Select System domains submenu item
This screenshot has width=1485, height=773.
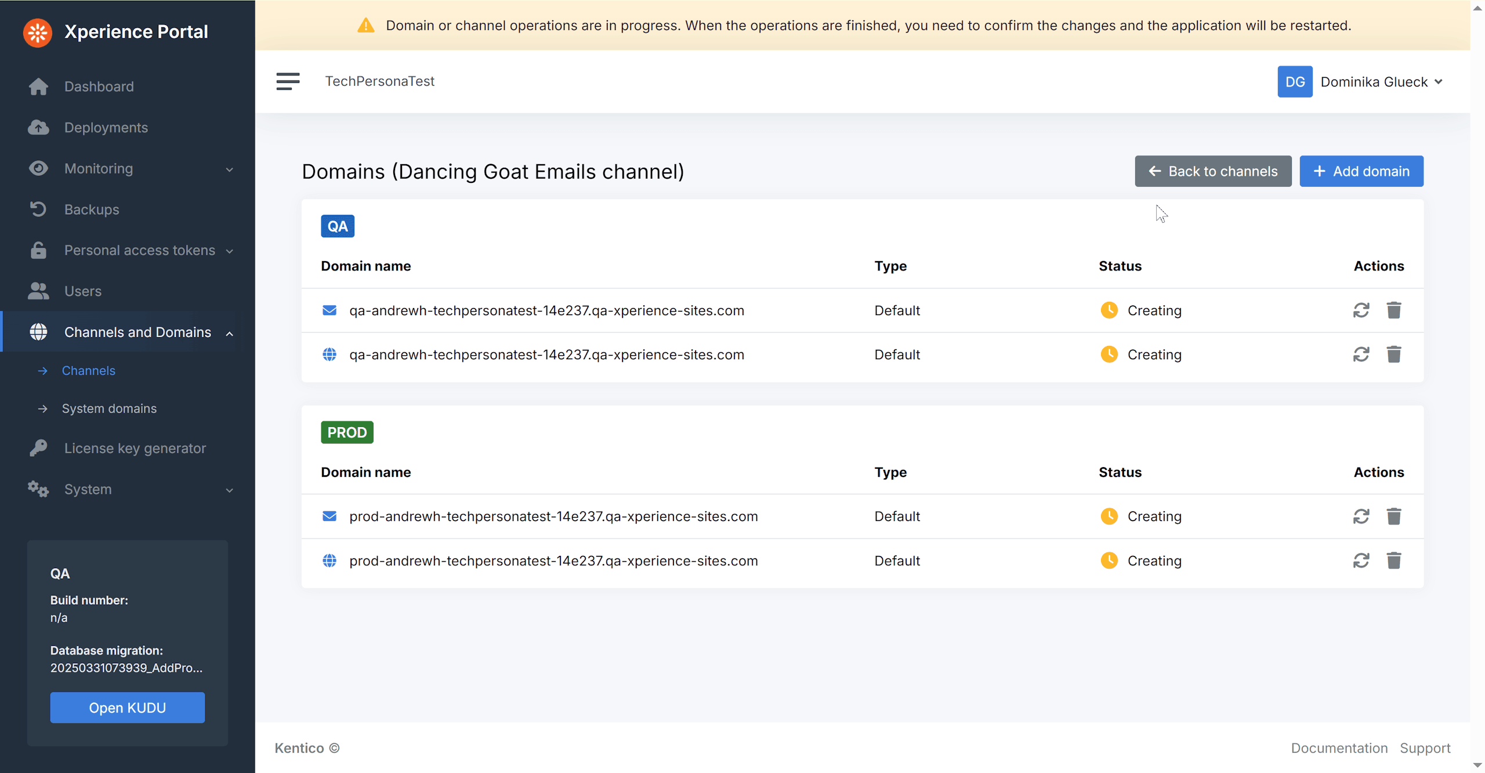coord(109,409)
